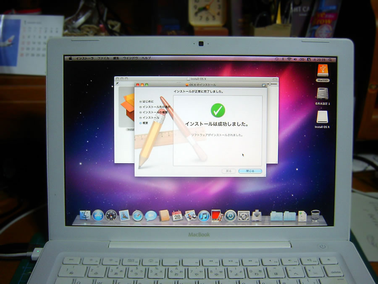Open the Trash in the Dock
Viewport: 378px width, 284px height.
(x=315, y=216)
